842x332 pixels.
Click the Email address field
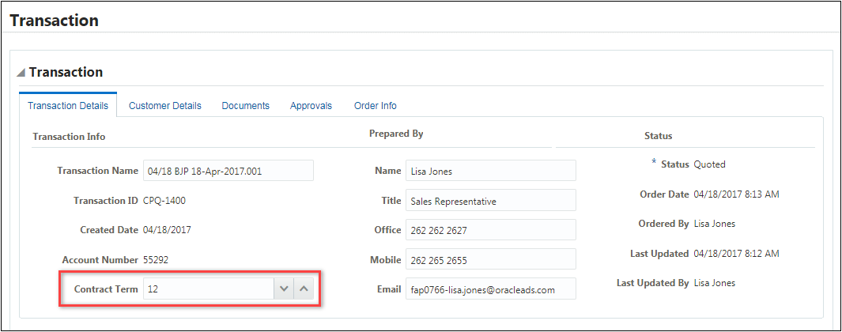pyautogui.click(x=490, y=289)
